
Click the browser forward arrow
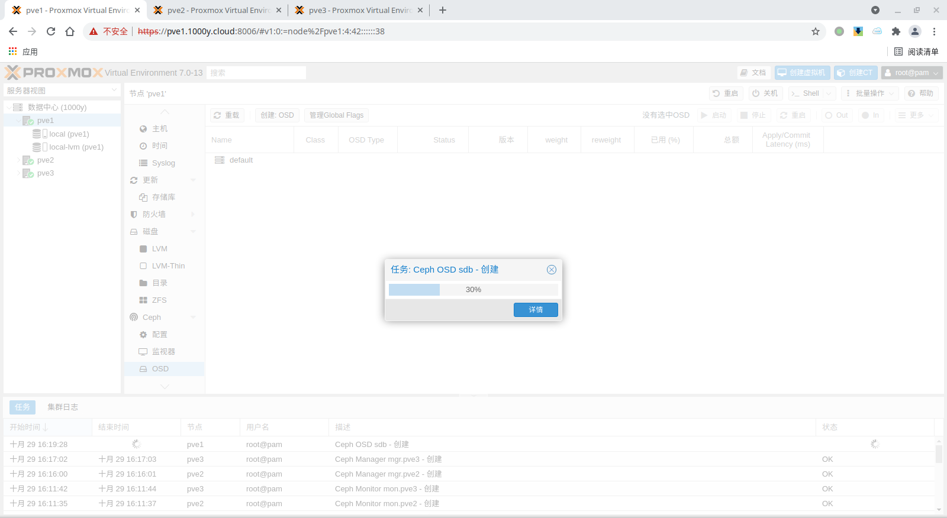coord(32,31)
